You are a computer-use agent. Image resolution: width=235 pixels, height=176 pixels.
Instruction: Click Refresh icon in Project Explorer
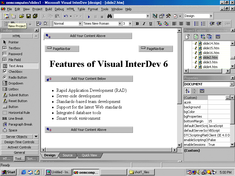click(x=196, y=37)
